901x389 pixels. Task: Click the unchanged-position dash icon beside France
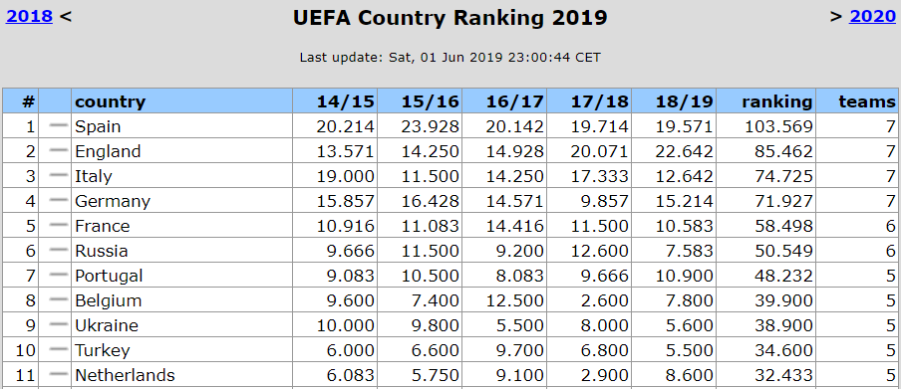click(59, 225)
